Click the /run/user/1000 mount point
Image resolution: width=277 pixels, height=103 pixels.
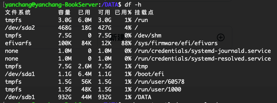pos(158,90)
